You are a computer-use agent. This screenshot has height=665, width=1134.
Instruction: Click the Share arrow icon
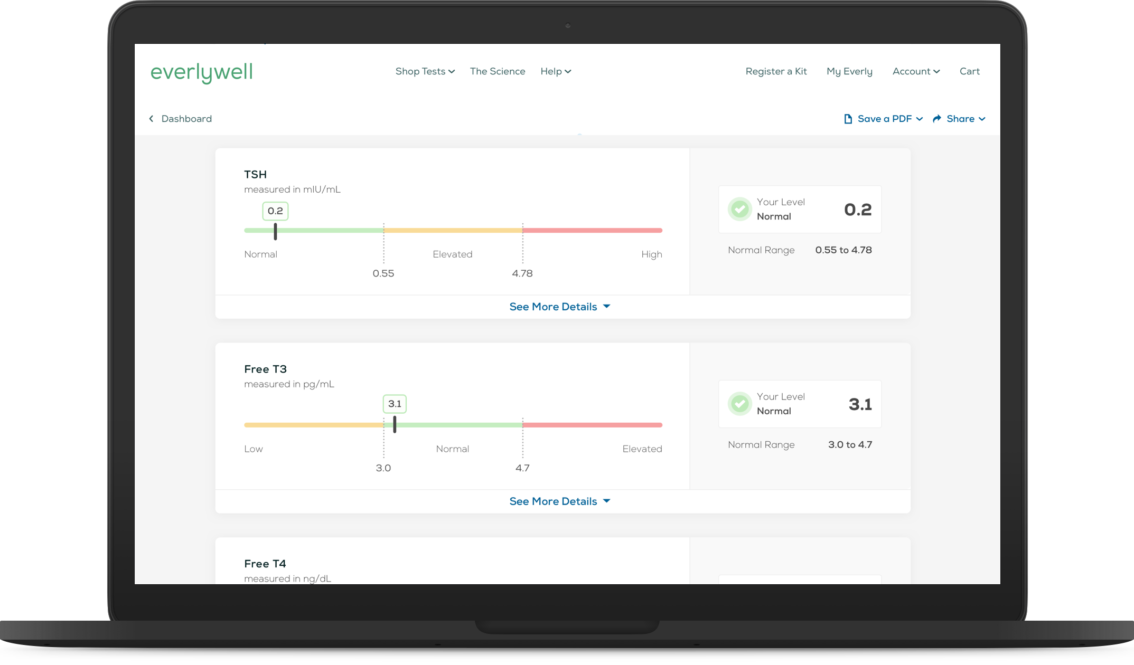coord(937,119)
